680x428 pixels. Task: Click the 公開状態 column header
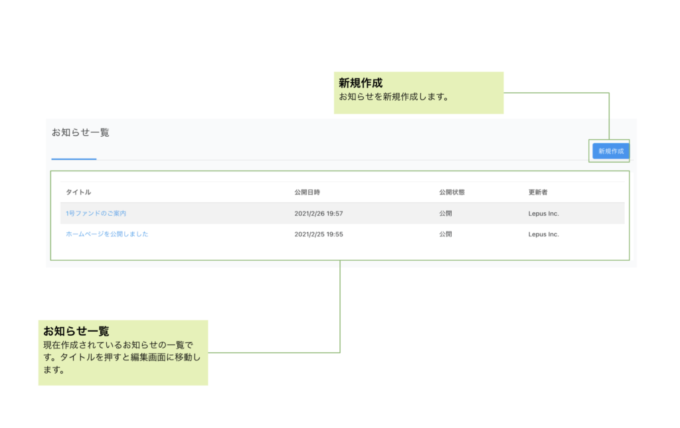(x=452, y=192)
